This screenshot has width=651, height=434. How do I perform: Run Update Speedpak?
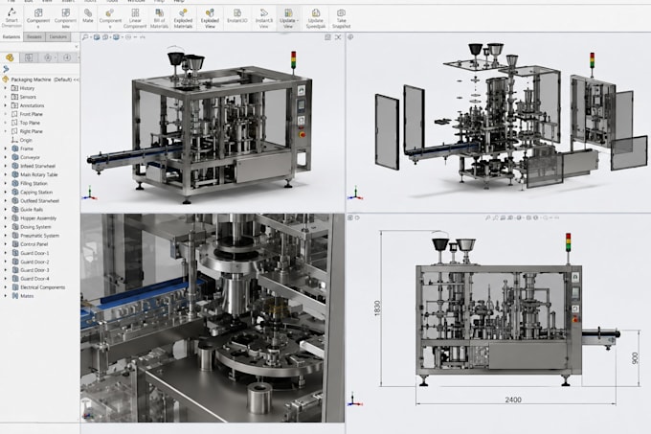click(316, 18)
